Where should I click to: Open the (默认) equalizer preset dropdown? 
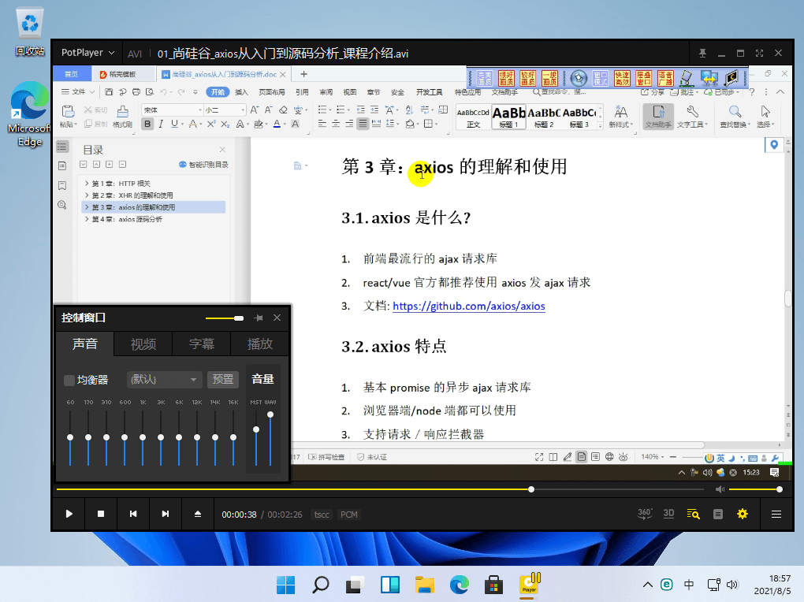point(164,380)
